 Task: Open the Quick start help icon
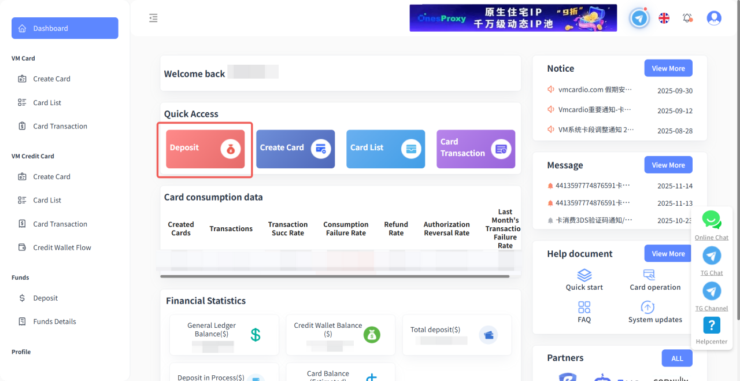point(584,275)
